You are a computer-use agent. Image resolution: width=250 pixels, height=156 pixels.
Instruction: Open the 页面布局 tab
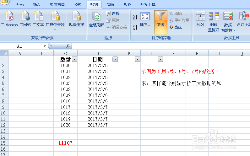point(57,5)
